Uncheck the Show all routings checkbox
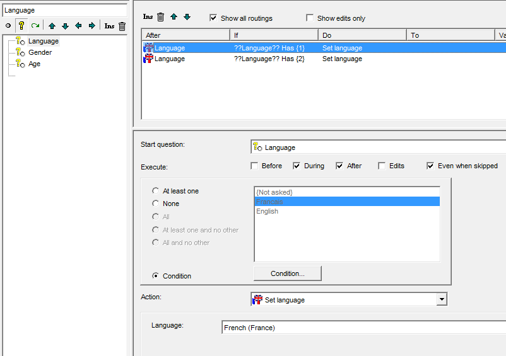The width and height of the screenshot is (506, 356). point(213,18)
